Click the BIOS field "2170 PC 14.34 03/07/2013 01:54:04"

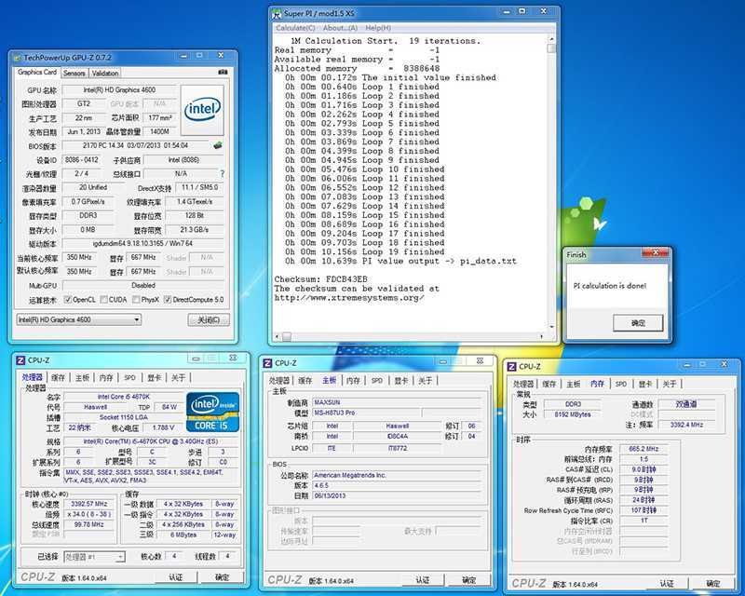pos(135,145)
